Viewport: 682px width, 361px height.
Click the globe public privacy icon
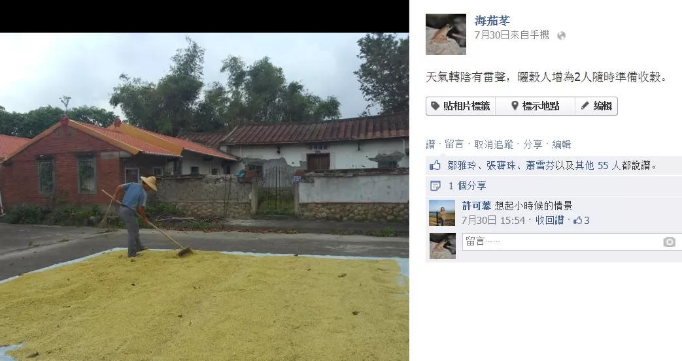pos(562,36)
